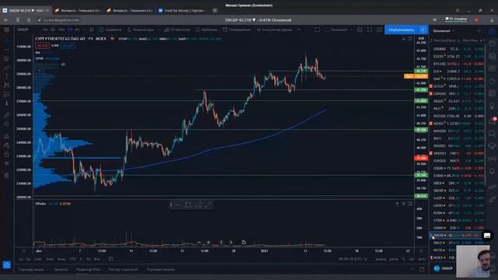The image size is (498, 280).
Task: Toggle лог logarithmic scale
Action: point(412,259)
